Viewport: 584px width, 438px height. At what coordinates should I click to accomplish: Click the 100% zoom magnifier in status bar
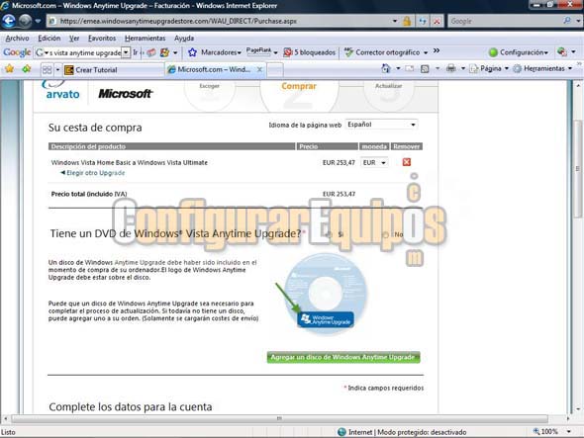(536, 431)
